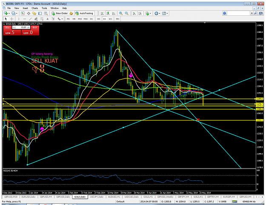
Task: Select the crosshair tool
Action: (x=12, y=19)
